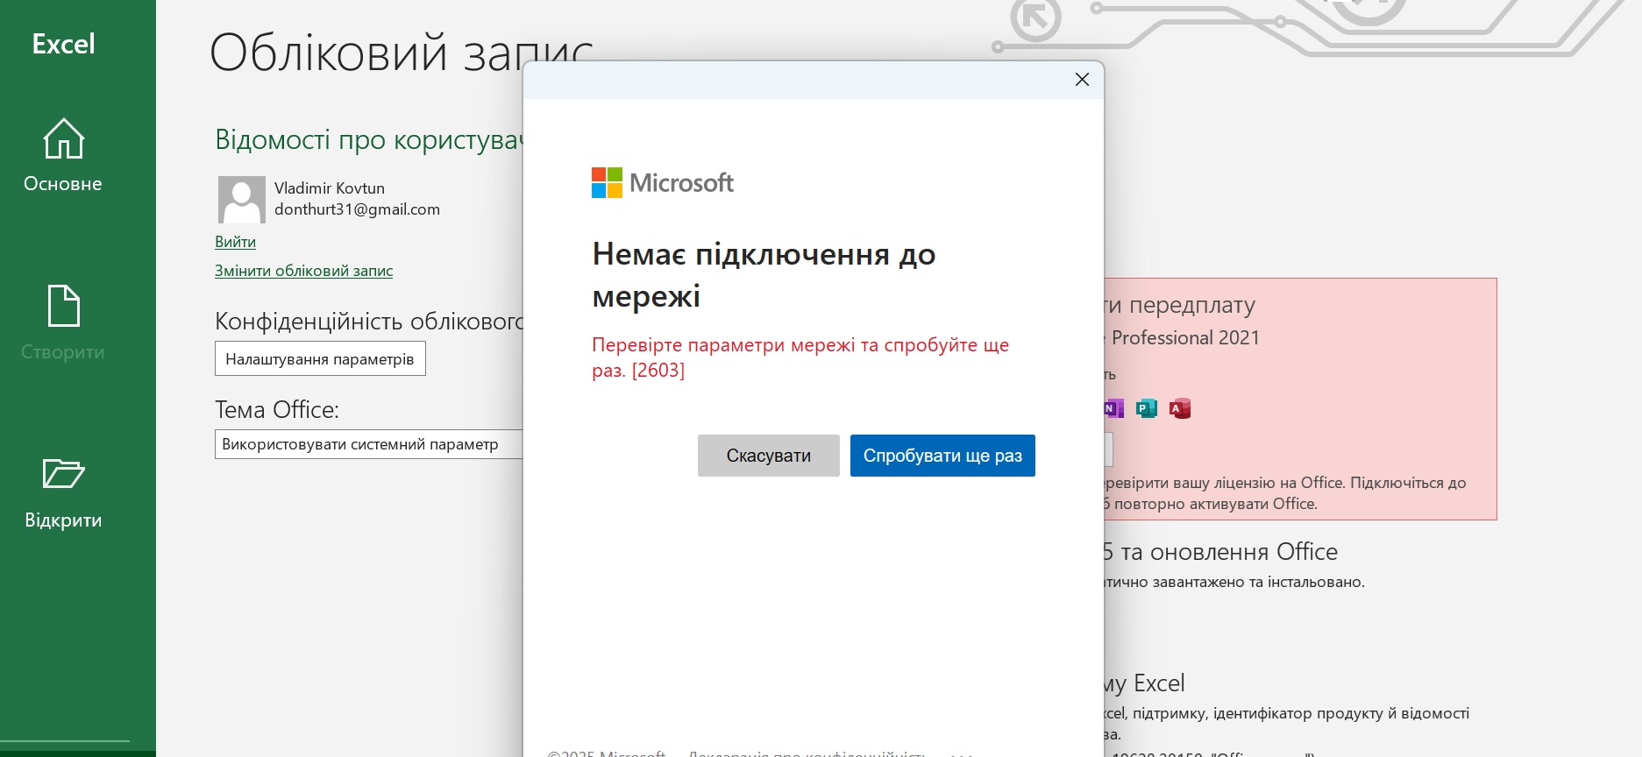Click the Professional 2021 product text
The image size is (1642, 757).
(1185, 338)
